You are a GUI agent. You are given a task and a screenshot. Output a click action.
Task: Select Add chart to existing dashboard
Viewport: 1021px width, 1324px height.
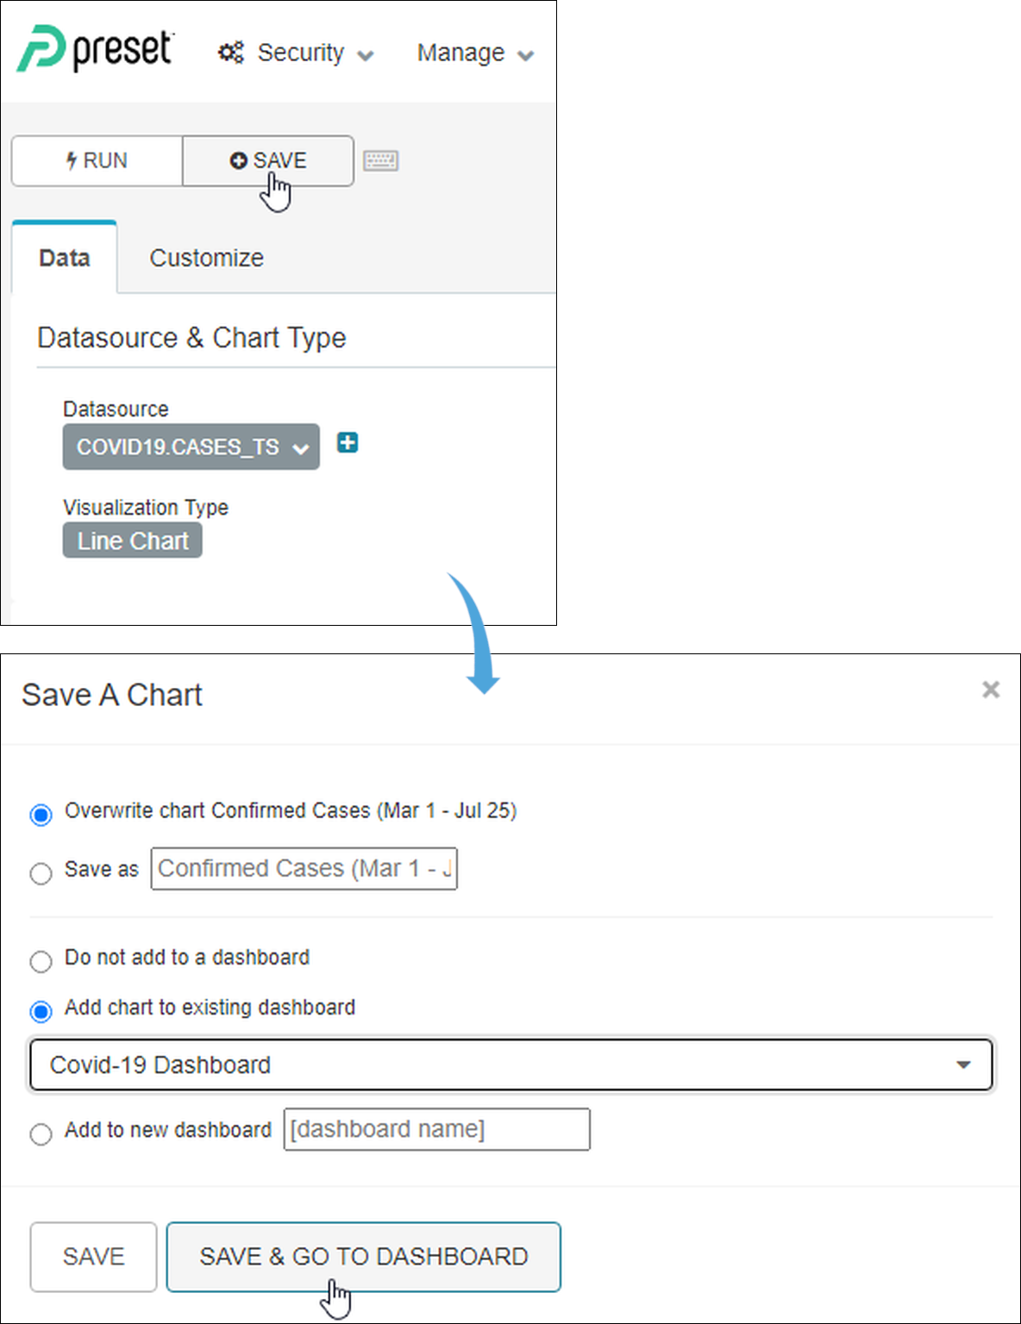coord(41,1010)
